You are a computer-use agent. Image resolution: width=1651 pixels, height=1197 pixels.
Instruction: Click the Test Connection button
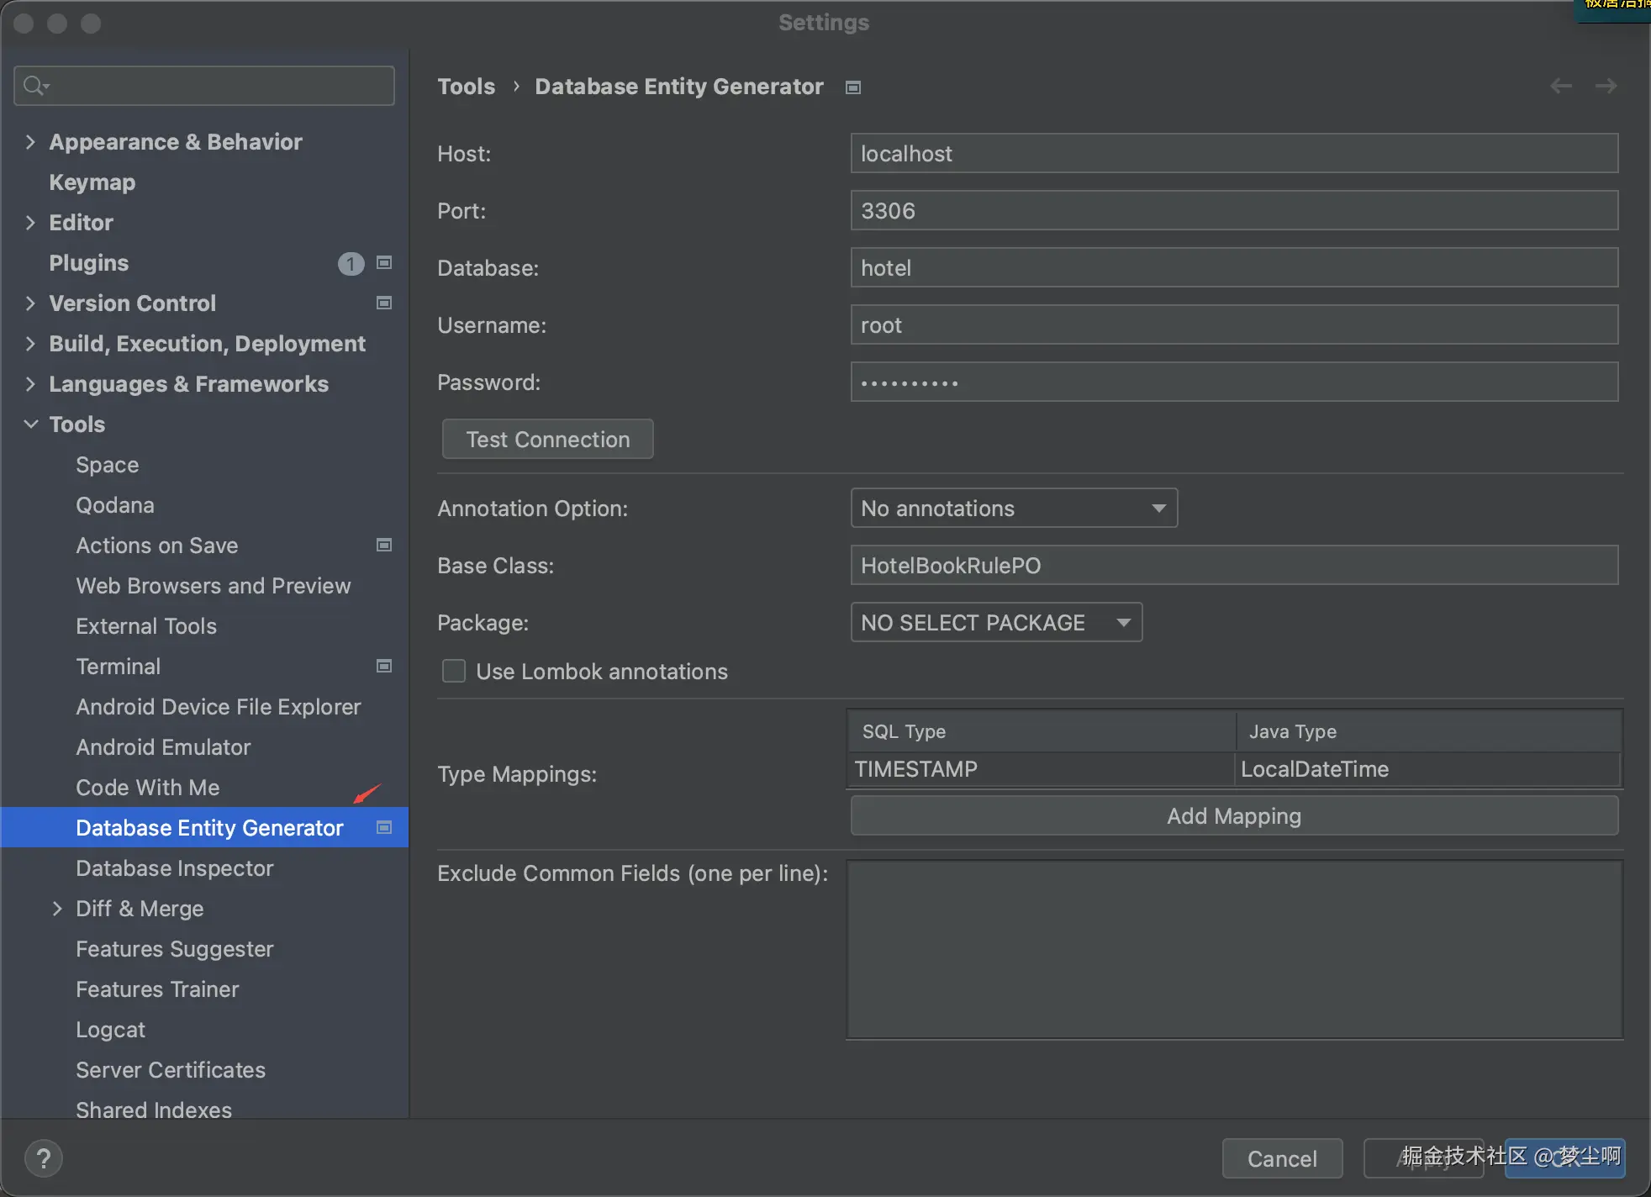(x=547, y=440)
